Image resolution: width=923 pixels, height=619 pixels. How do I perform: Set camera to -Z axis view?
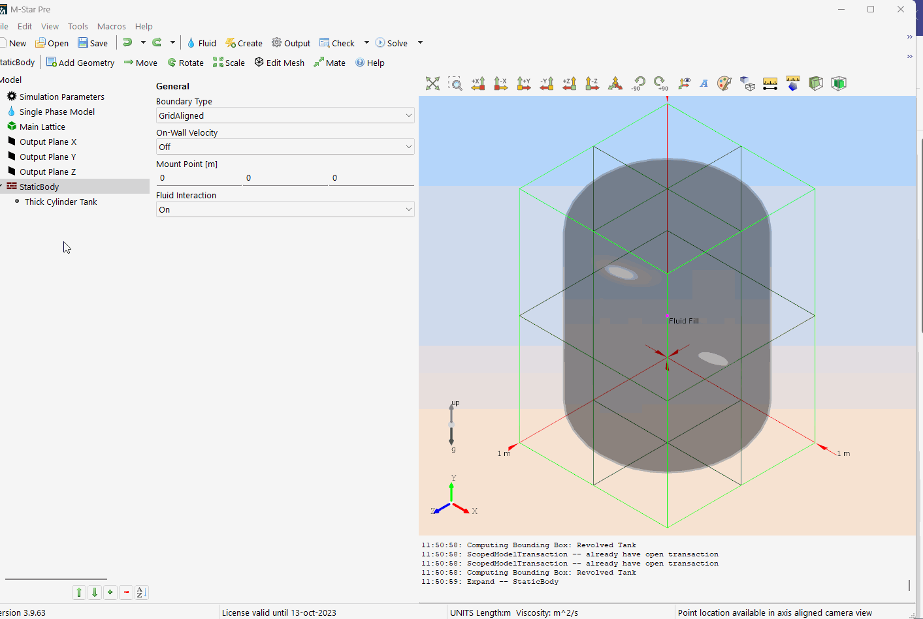[592, 83]
